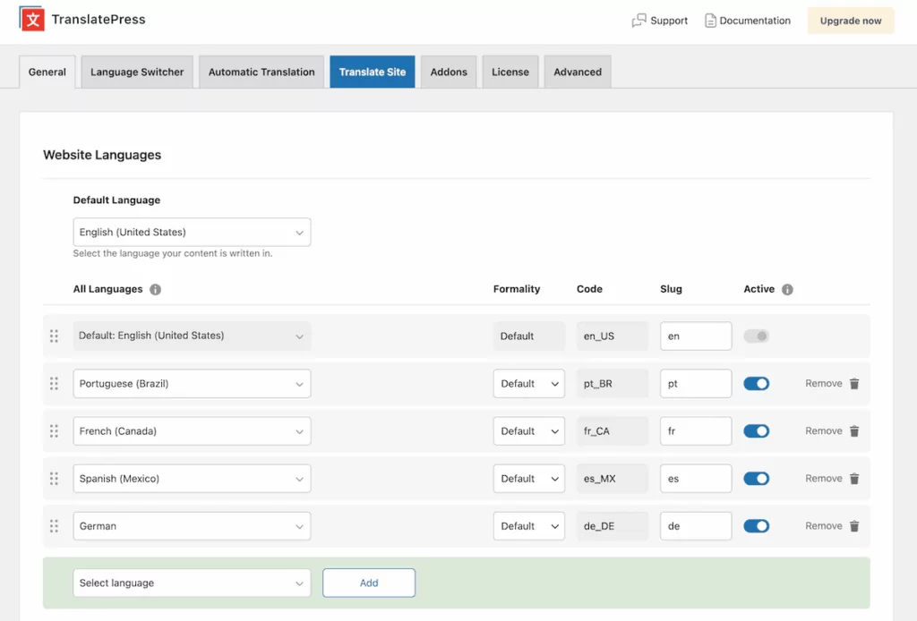Click the 'pt_BR' code value
The image size is (917, 621).
[x=613, y=384]
